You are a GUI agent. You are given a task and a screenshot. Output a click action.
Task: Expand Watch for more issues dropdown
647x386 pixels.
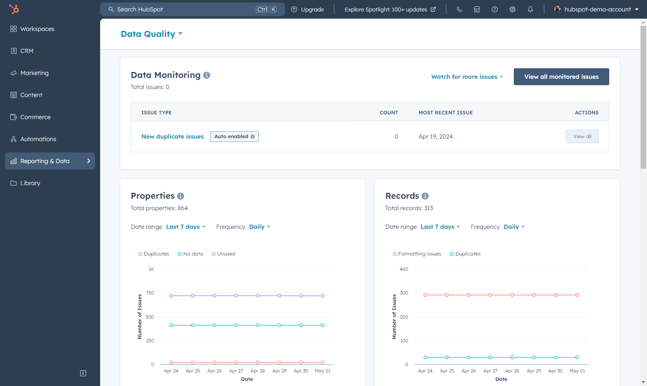click(x=467, y=77)
